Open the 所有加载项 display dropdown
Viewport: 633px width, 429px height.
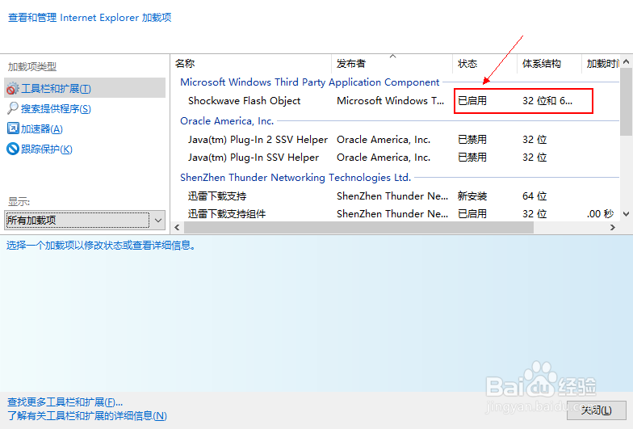[x=86, y=220]
